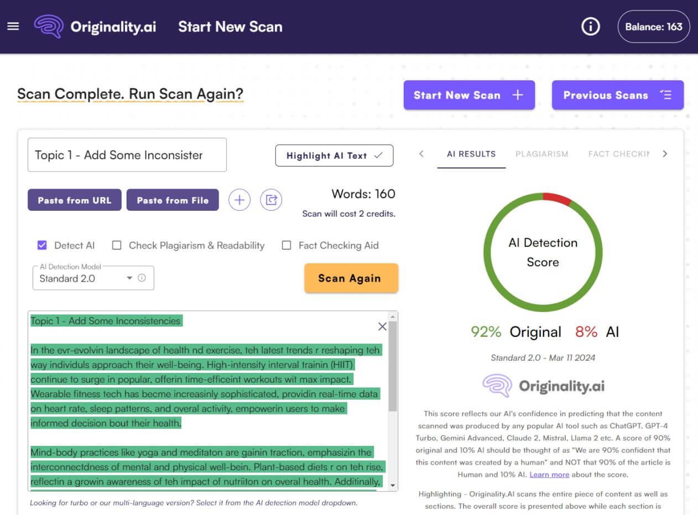This screenshot has height=515, width=698.
Task: Enable the Fact Checking Aid checkbox
Action: (287, 245)
